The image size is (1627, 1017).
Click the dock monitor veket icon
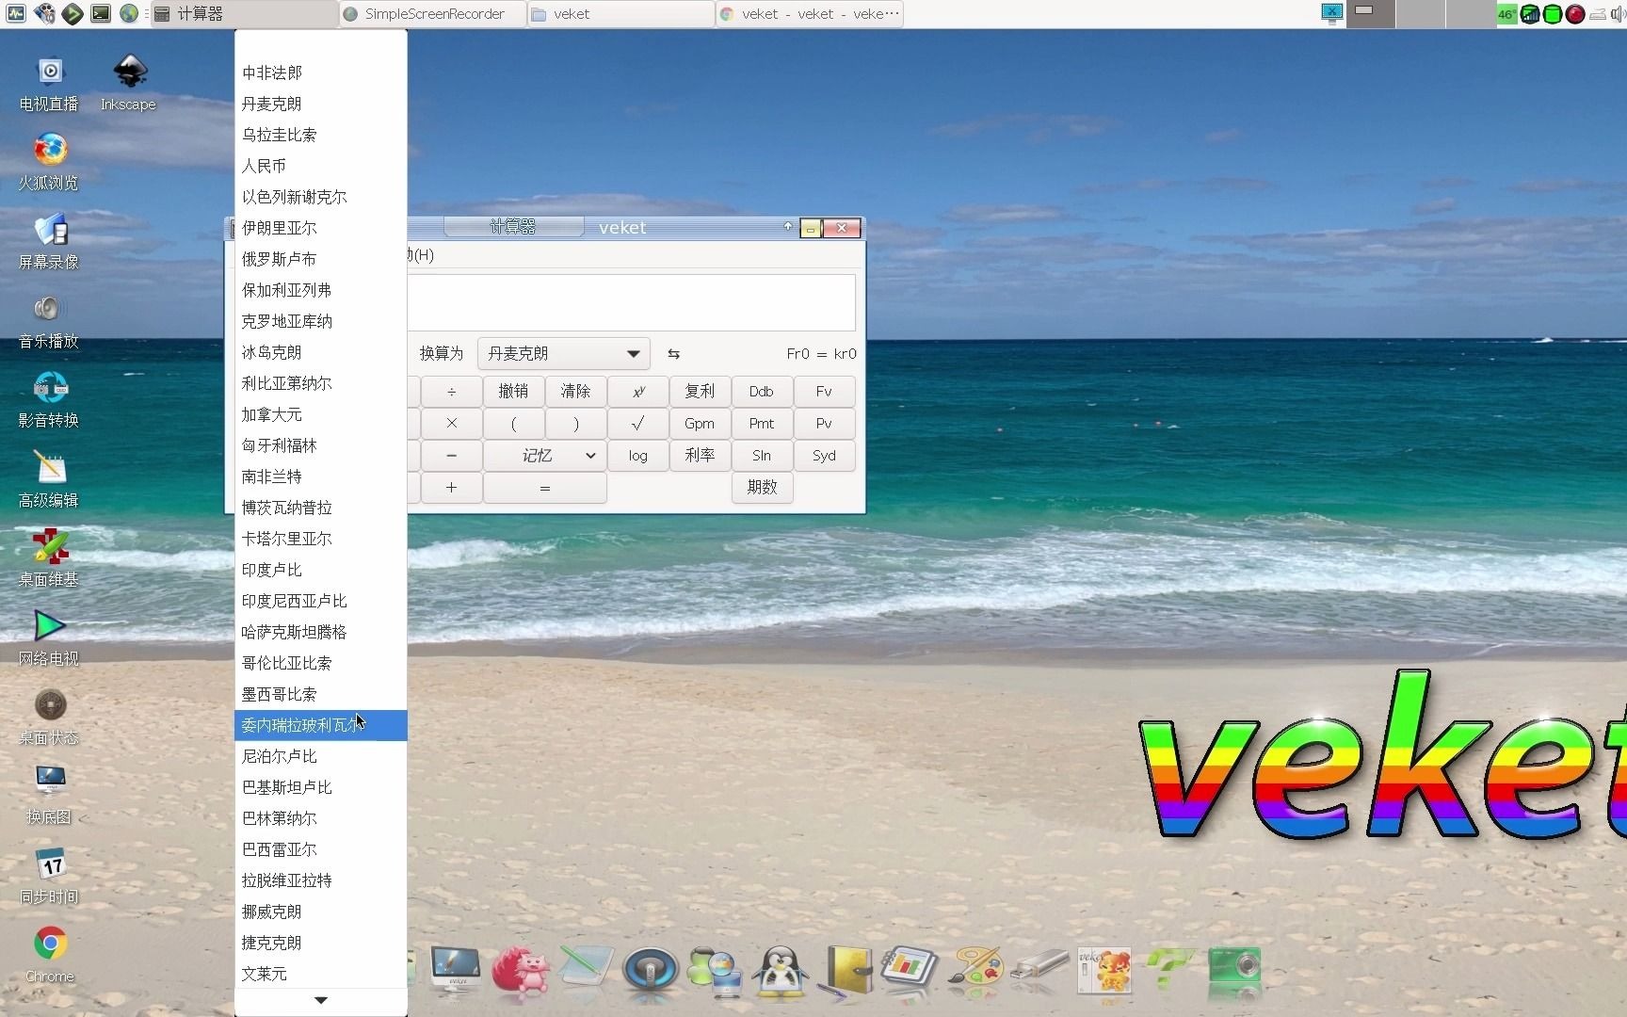(456, 970)
